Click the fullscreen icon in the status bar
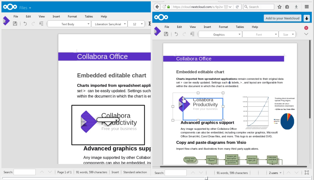Viewport: 314px width, 180px height. click(x=307, y=173)
